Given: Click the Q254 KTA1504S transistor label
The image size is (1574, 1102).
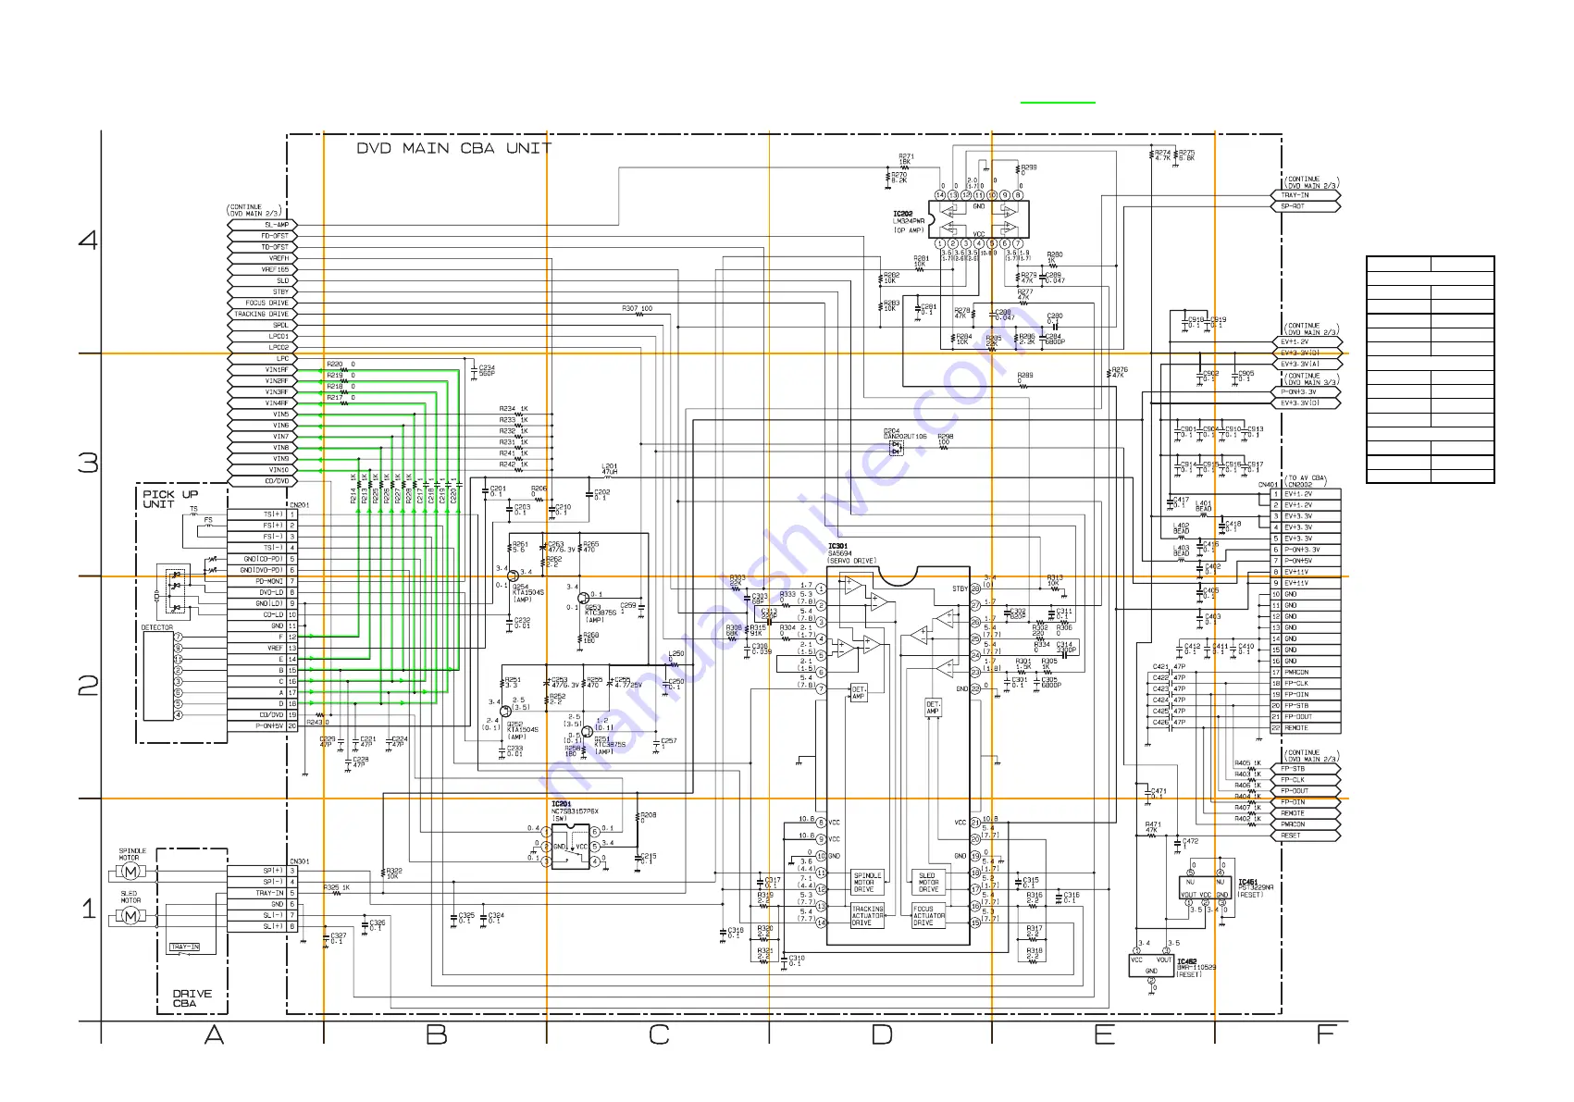Looking at the screenshot, I should [x=527, y=593].
